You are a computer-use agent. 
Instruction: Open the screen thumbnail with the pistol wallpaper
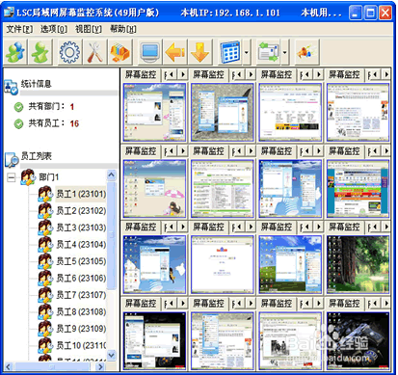358,340
